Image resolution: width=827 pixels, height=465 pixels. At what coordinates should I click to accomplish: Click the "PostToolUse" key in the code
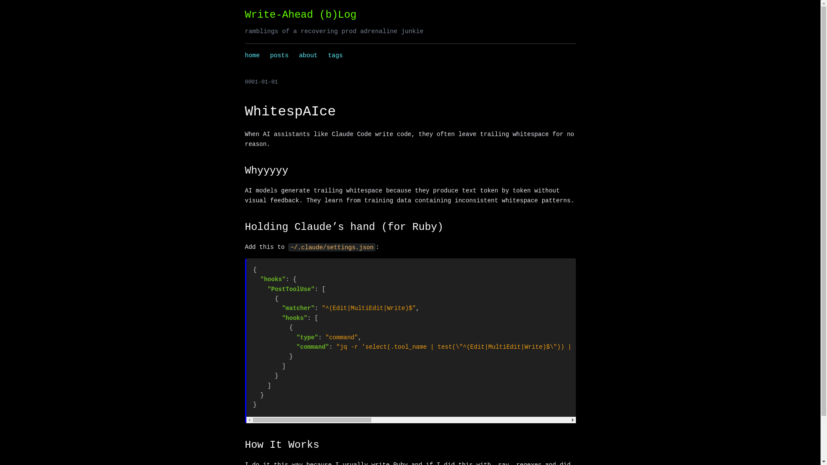click(291, 289)
